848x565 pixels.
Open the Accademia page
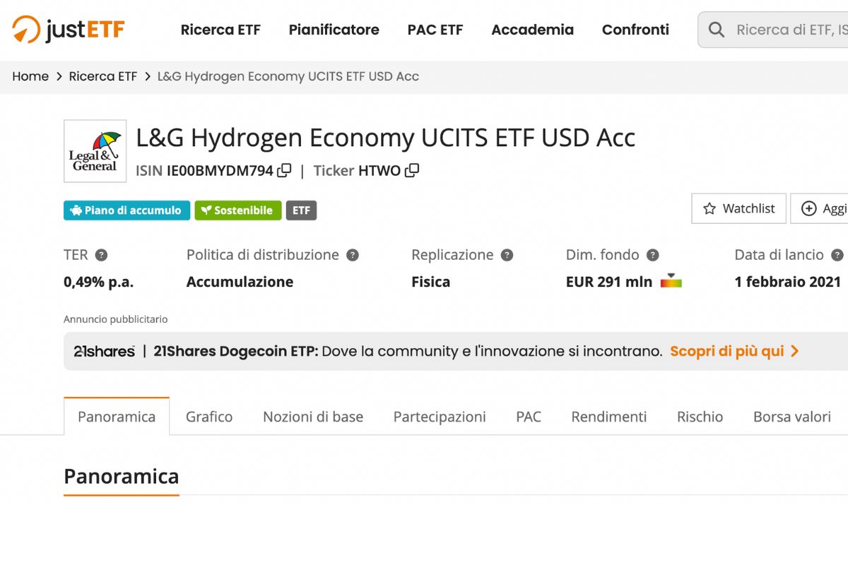[x=532, y=30]
